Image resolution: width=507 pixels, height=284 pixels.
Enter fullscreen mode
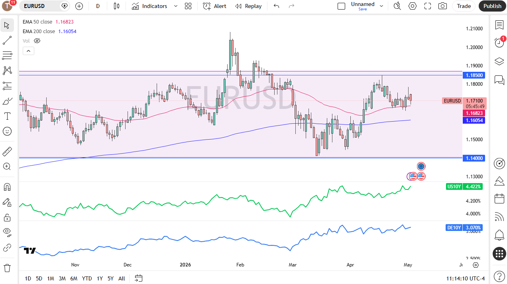(428, 6)
